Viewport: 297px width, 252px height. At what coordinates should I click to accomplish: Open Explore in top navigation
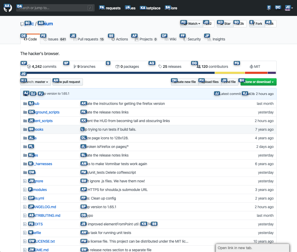pos(171,8)
